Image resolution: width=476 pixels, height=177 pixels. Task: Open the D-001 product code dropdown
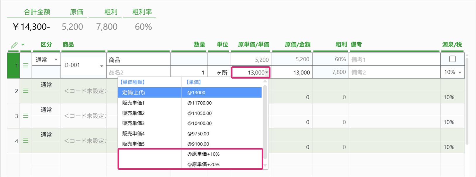101,66
